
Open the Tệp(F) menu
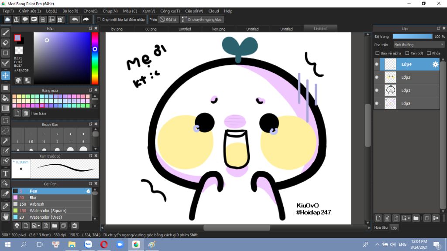pos(8,11)
